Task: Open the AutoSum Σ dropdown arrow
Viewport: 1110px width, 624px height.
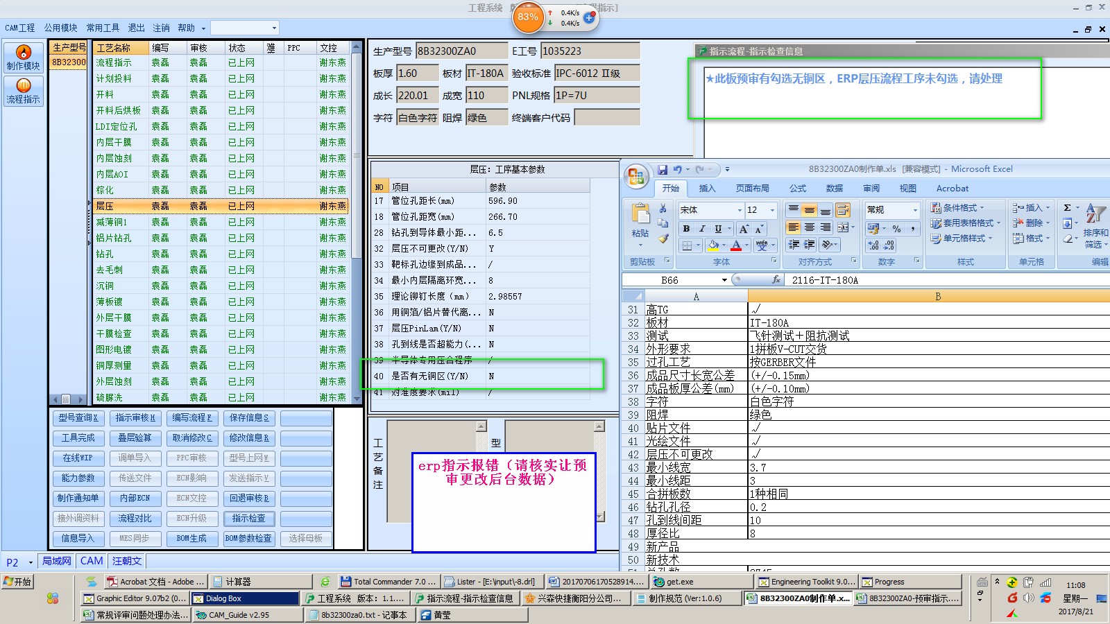Action: tap(1077, 208)
